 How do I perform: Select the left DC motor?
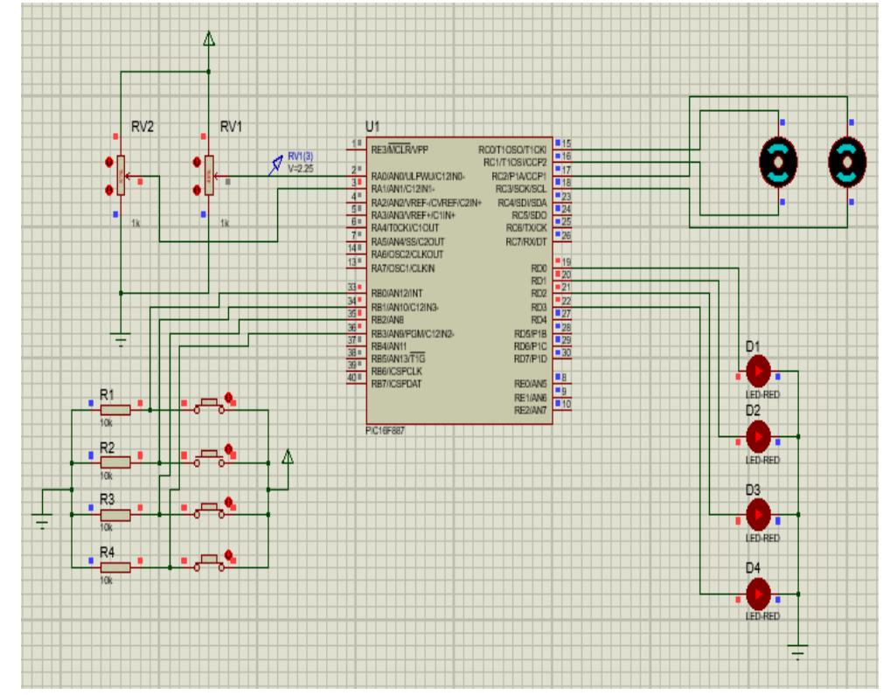click(x=778, y=163)
